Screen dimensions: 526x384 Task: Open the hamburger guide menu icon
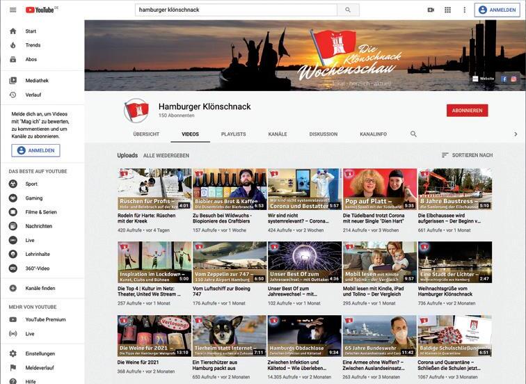(13, 10)
